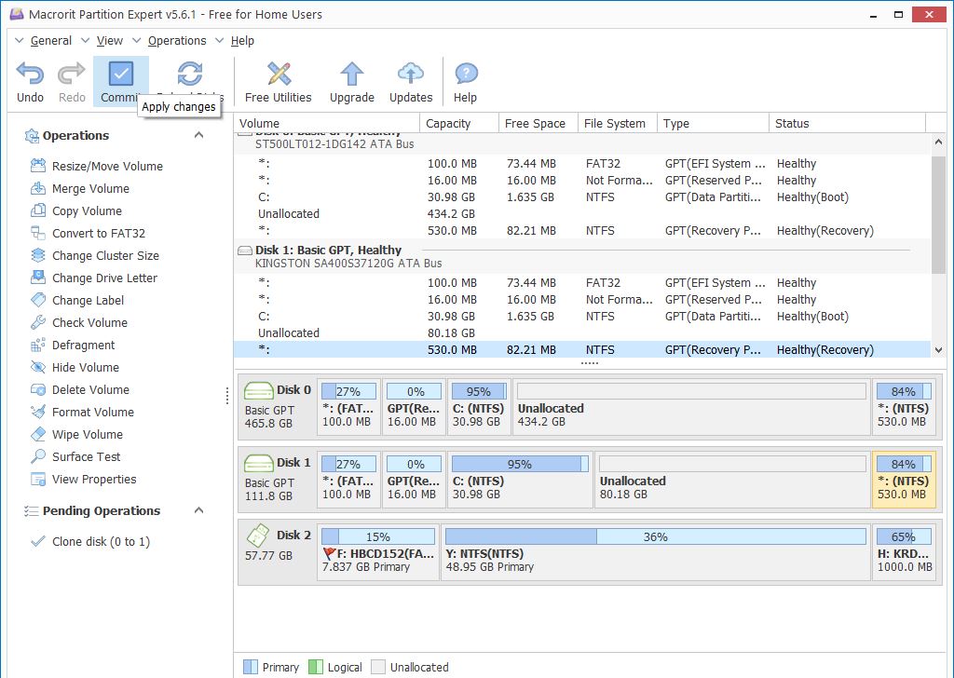Select Disk 1 C: NTFS partition bar
This screenshot has width=954, height=678.
[519, 480]
